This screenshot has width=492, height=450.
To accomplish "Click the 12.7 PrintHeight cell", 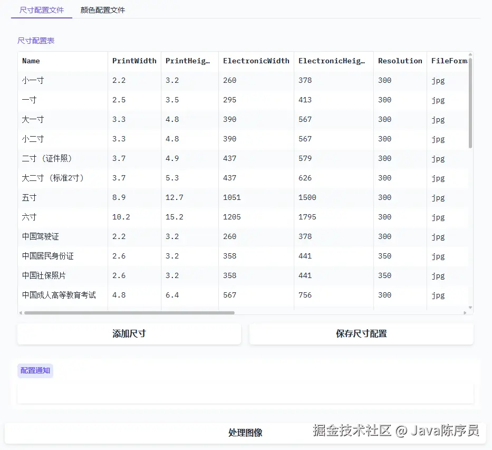I will pos(190,198).
